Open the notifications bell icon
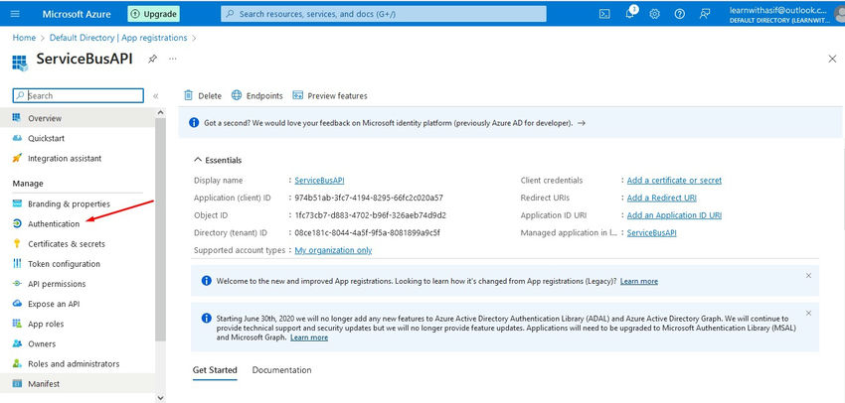Viewport: 845px width, 403px height. click(630, 14)
